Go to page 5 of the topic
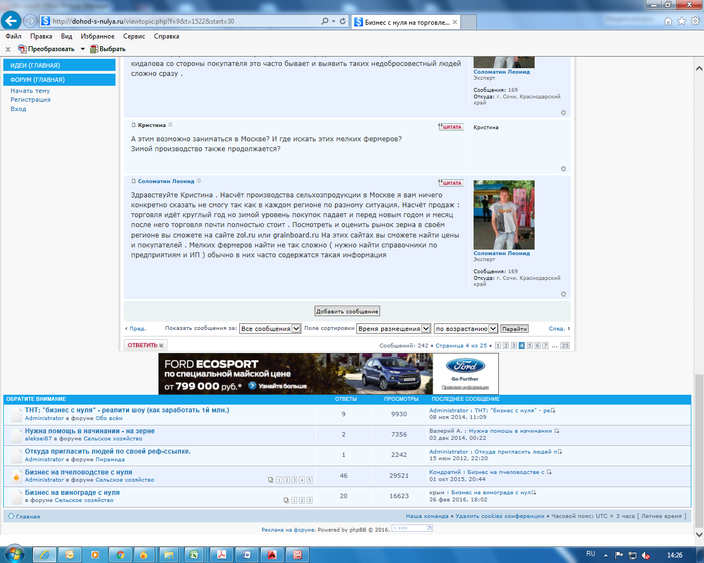 [x=530, y=346]
